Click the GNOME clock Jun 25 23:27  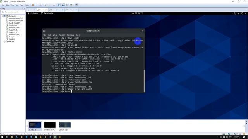click(x=137, y=14)
